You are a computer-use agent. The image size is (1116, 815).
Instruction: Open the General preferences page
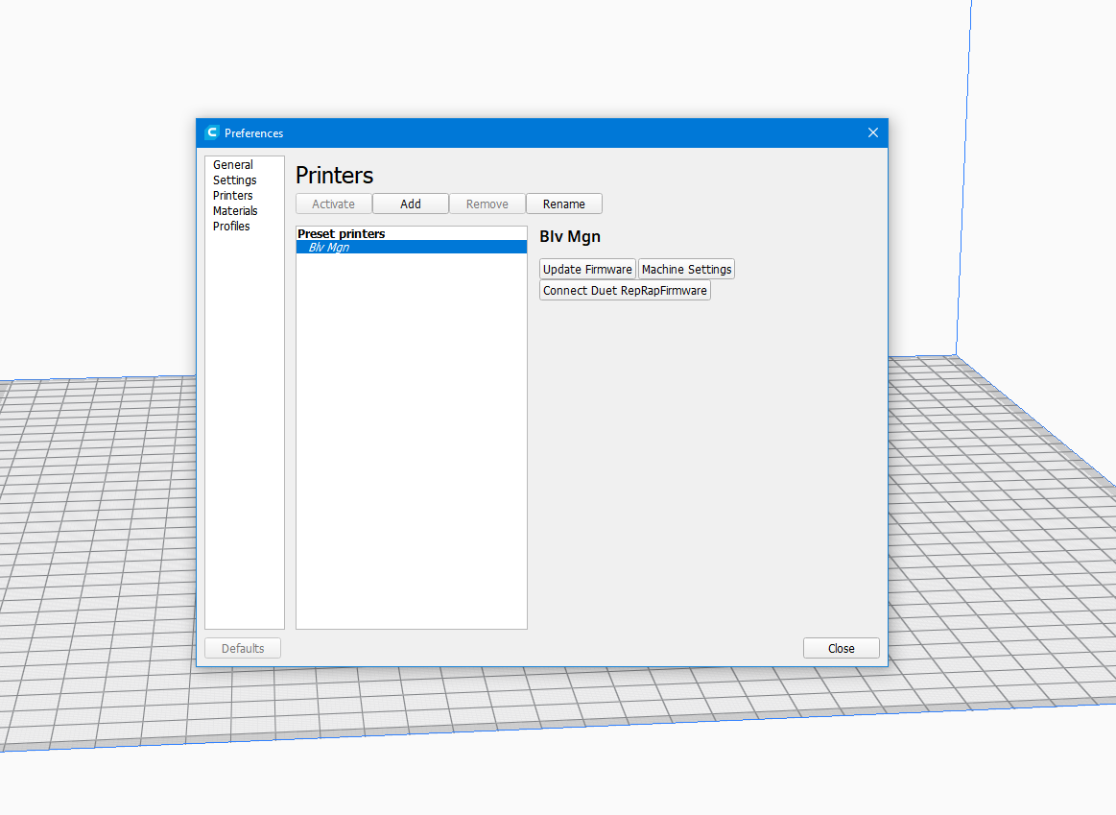coord(233,165)
